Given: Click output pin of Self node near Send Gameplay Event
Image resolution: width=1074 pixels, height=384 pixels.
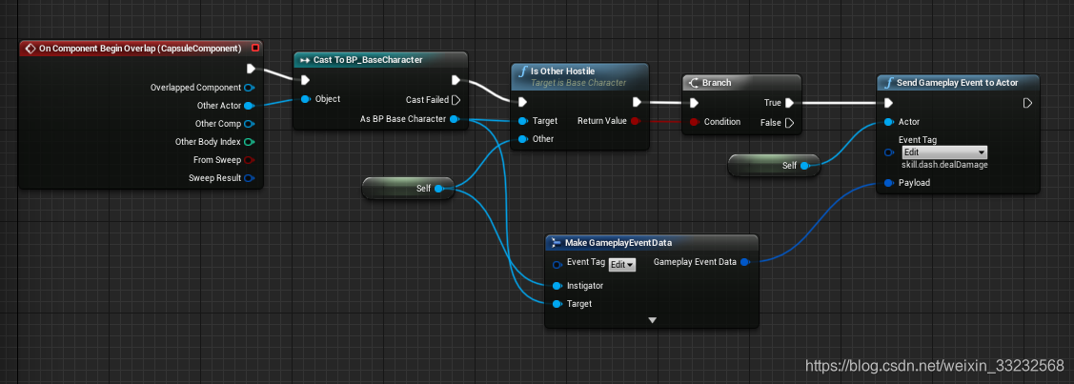Looking at the screenshot, I should pyautogui.click(x=805, y=165).
